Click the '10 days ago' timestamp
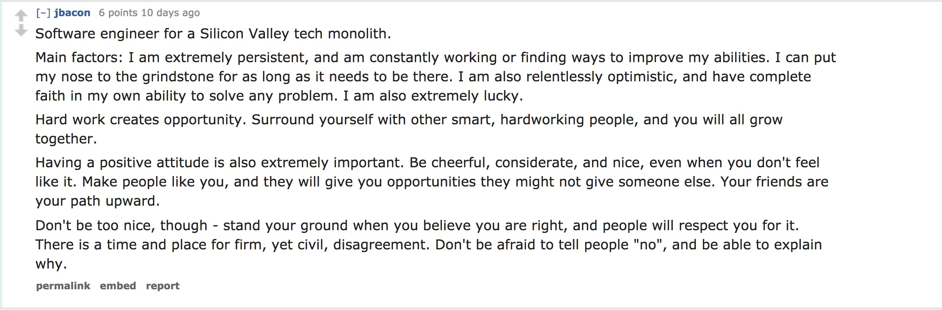Viewport: 942px width, 310px height. pyautogui.click(x=170, y=13)
